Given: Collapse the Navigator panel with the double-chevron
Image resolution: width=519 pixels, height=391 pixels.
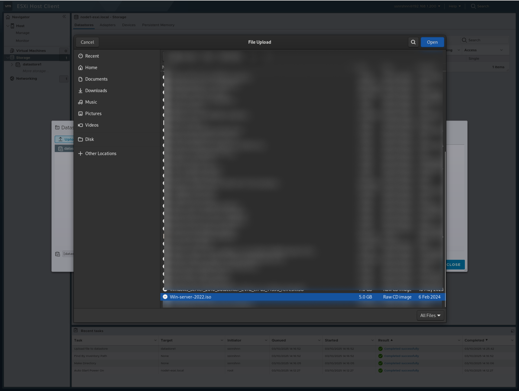Looking at the screenshot, I should [x=64, y=17].
